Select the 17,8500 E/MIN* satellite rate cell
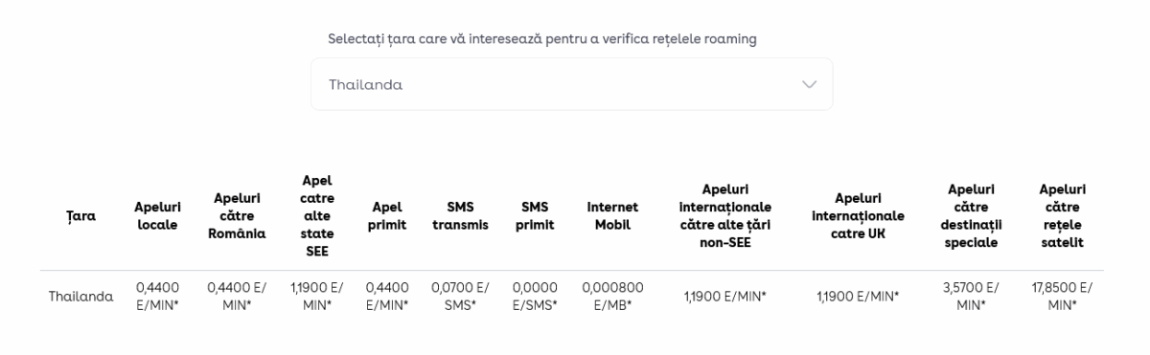The image size is (1150, 355). click(1062, 296)
